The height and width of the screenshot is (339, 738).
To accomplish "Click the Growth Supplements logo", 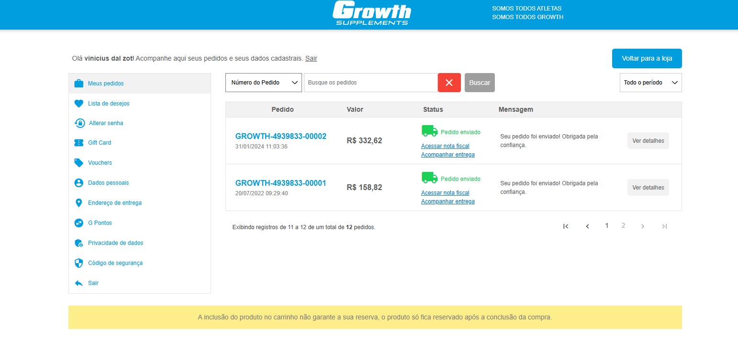I will (x=371, y=13).
